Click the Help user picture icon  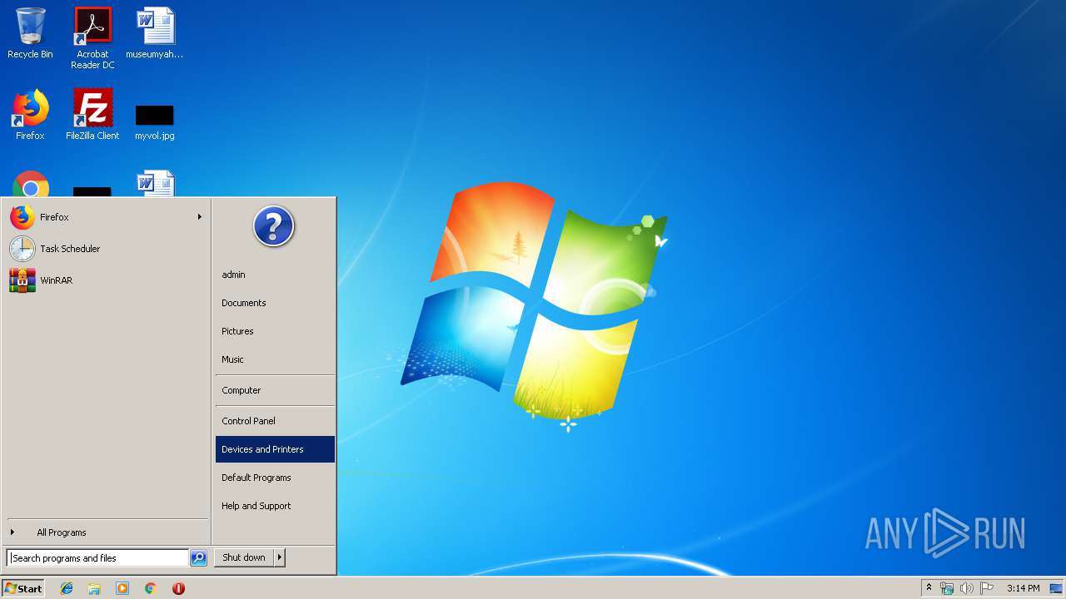[274, 226]
